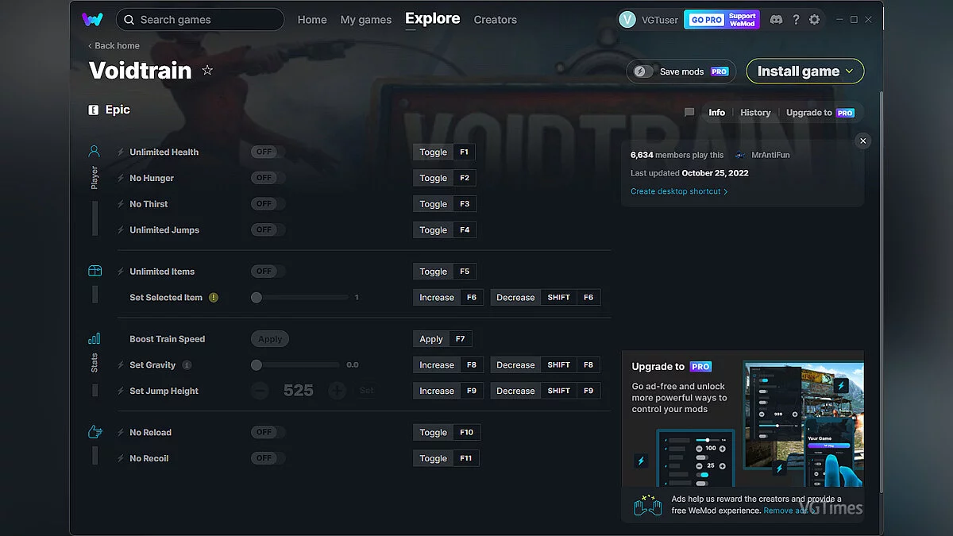Enable the Save mods switch
The width and height of the screenshot is (953, 536).
tap(643, 71)
